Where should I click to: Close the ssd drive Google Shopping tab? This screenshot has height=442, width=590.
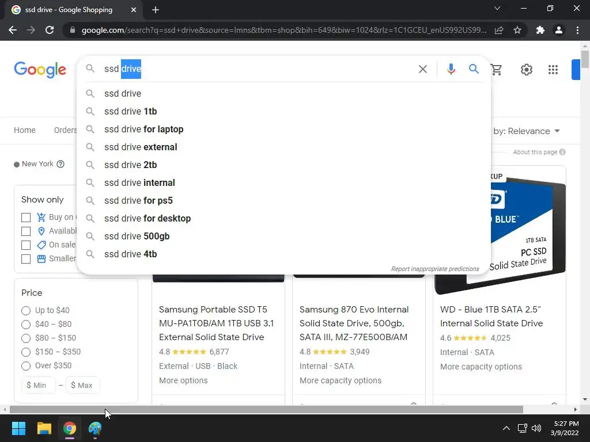(x=134, y=10)
